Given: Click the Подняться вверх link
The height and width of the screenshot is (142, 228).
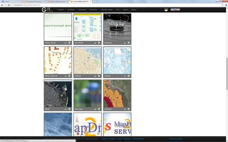Looking at the screenshot, I should pos(176,139).
